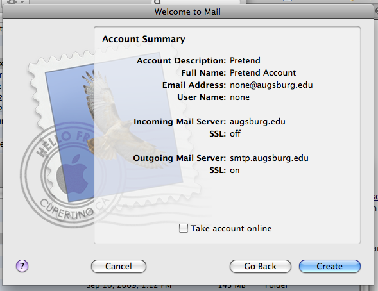Open the purple help question mark button
This screenshot has height=291, width=378.
coord(22,266)
